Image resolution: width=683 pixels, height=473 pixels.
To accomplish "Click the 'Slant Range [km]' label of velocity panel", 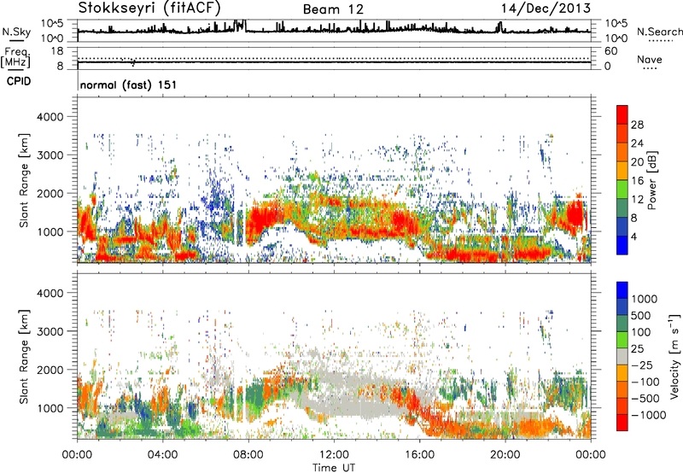I will pyautogui.click(x=24, y=357).
